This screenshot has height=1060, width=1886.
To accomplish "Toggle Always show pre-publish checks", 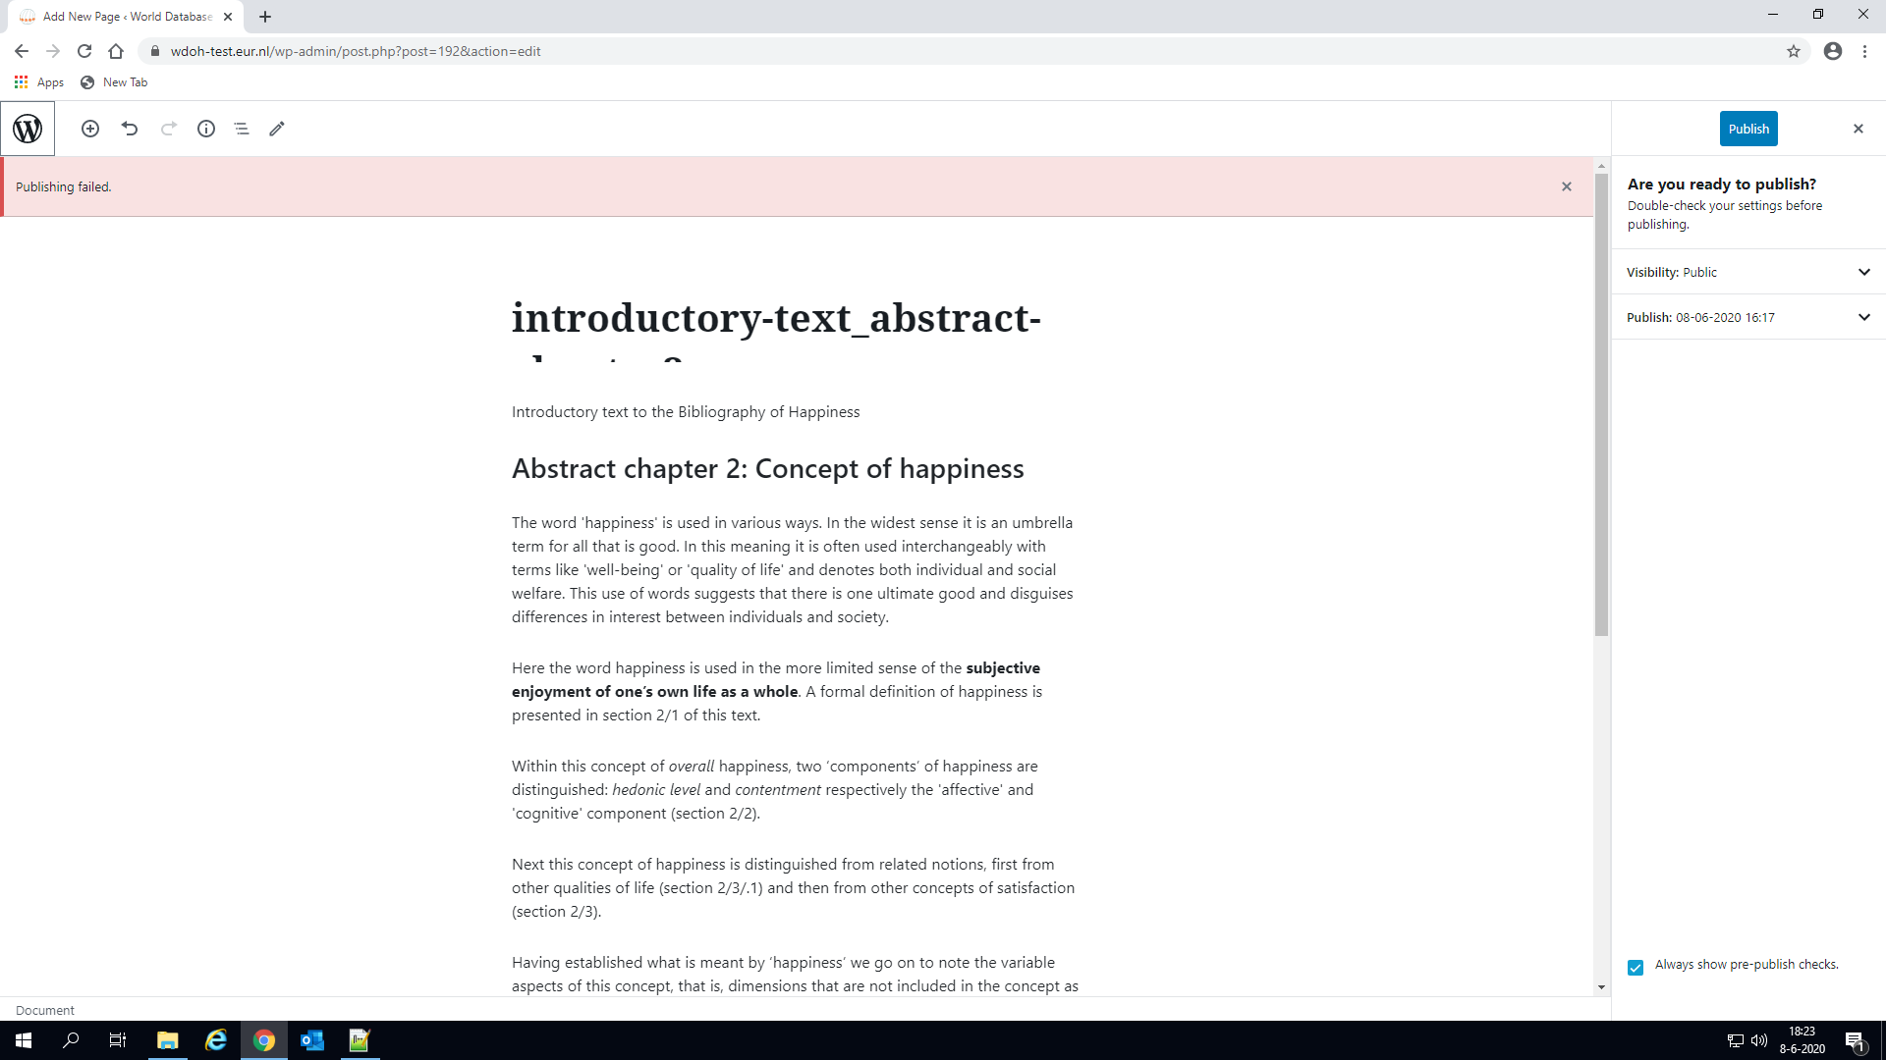I will [x=1636, y=967].
